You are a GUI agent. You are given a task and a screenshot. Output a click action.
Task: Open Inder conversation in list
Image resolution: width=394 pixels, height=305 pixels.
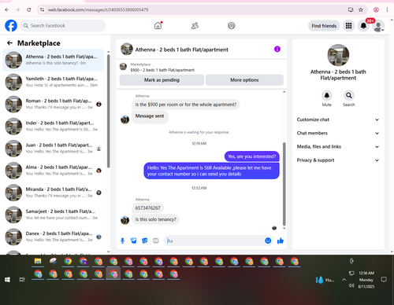tap(53, 127)
